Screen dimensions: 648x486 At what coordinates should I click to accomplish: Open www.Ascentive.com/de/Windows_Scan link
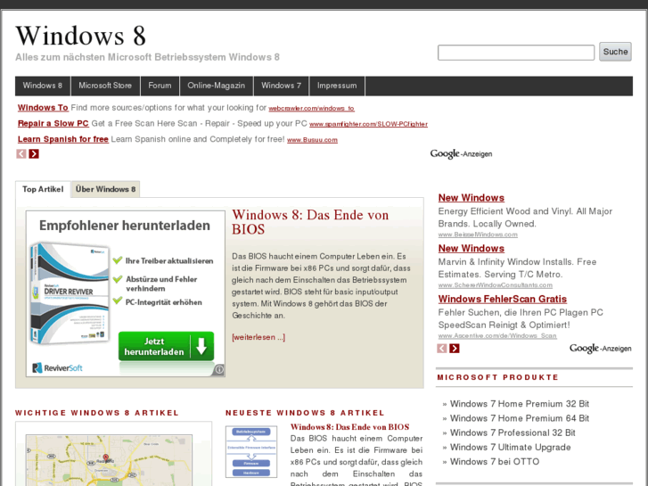(x=497, y=335)
